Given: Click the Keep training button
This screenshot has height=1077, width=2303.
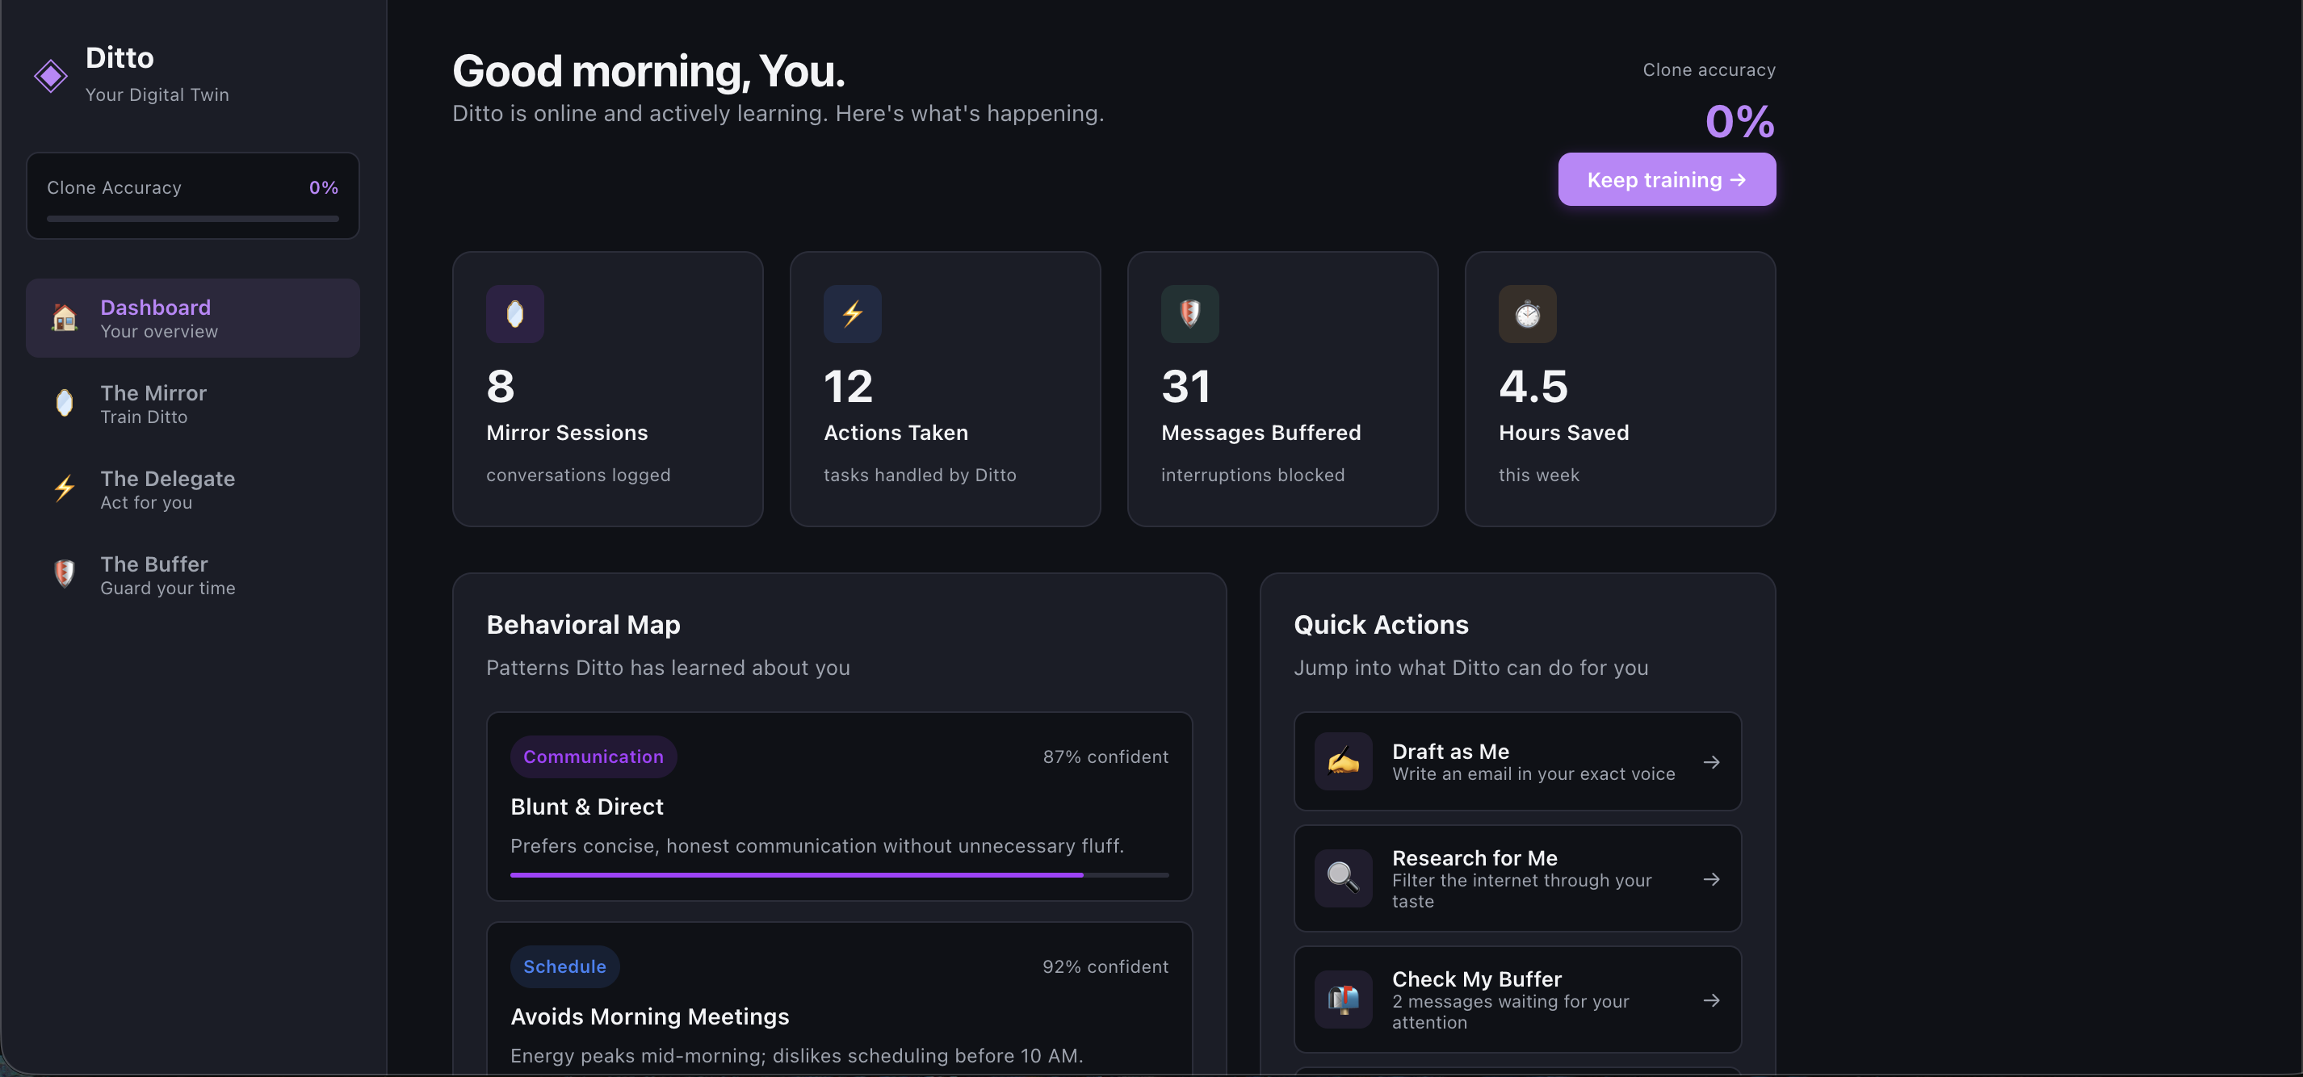Looking at the screenshot, I should point(1667,180).
